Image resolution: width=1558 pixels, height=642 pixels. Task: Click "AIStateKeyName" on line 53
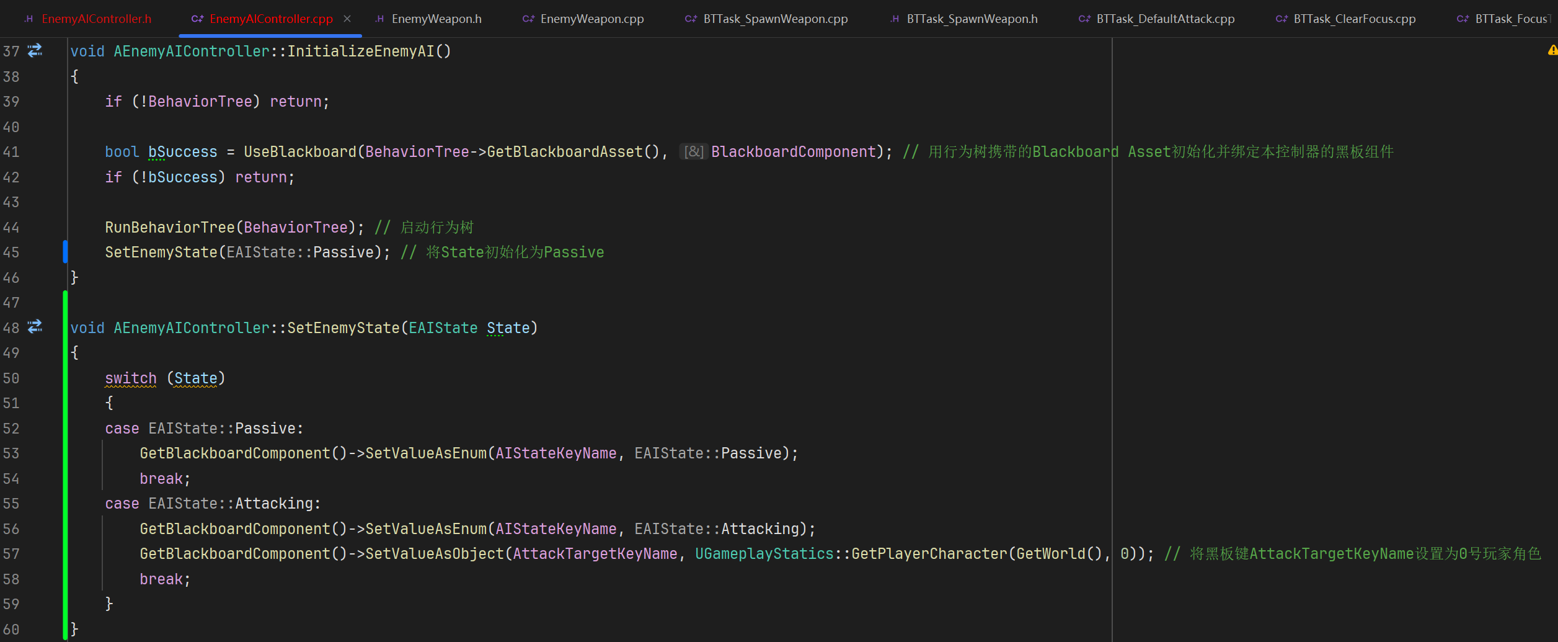[x=556, y=453]
